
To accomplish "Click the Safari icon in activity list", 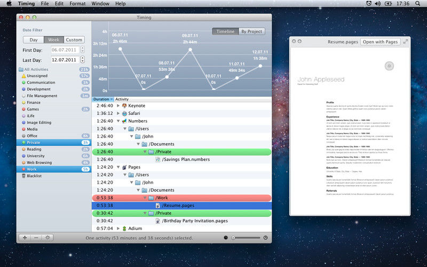I will coord(124,114).
